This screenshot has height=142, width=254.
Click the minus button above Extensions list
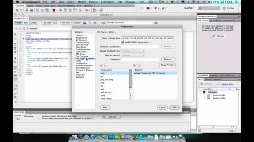106,65
